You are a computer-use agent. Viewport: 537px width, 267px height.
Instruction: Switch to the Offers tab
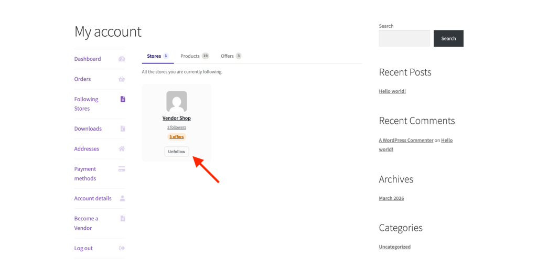click(231, 56)
